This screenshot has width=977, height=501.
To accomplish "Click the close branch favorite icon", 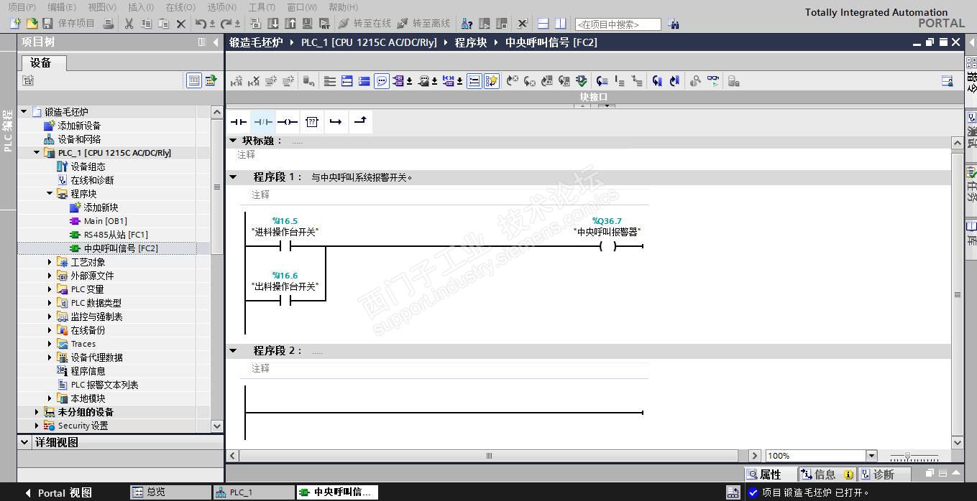I will [360, 121].
